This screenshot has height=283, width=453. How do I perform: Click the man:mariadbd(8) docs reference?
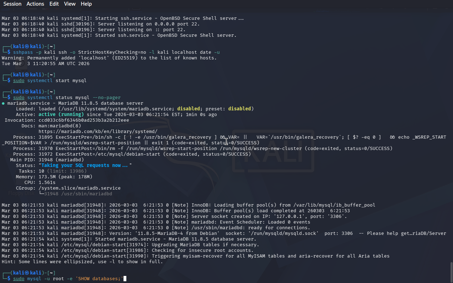coord(59,126)
